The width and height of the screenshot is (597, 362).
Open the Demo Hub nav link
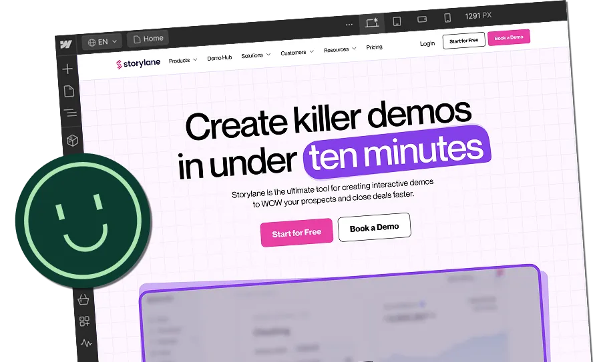click(x=219, y=58)
